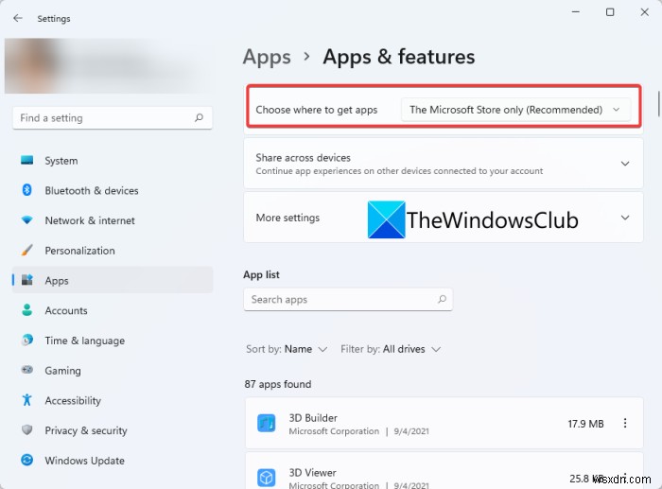Click the 3D Viewer cube icon
Image resolution: width=662 pixels, height=489 pixels.
coord(267,478)
